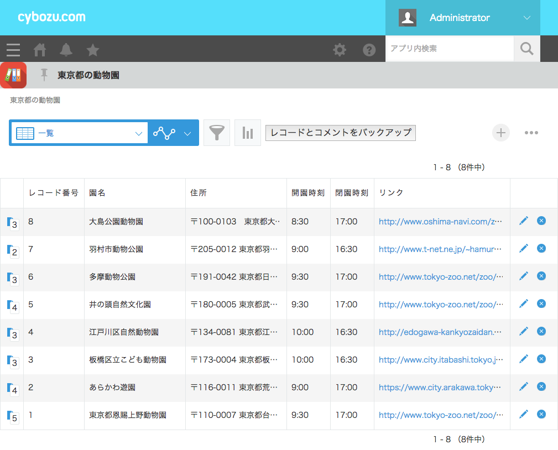Open the city.arakawa.tokyo link
The image size is (558, 450).
tap(440, 388)
